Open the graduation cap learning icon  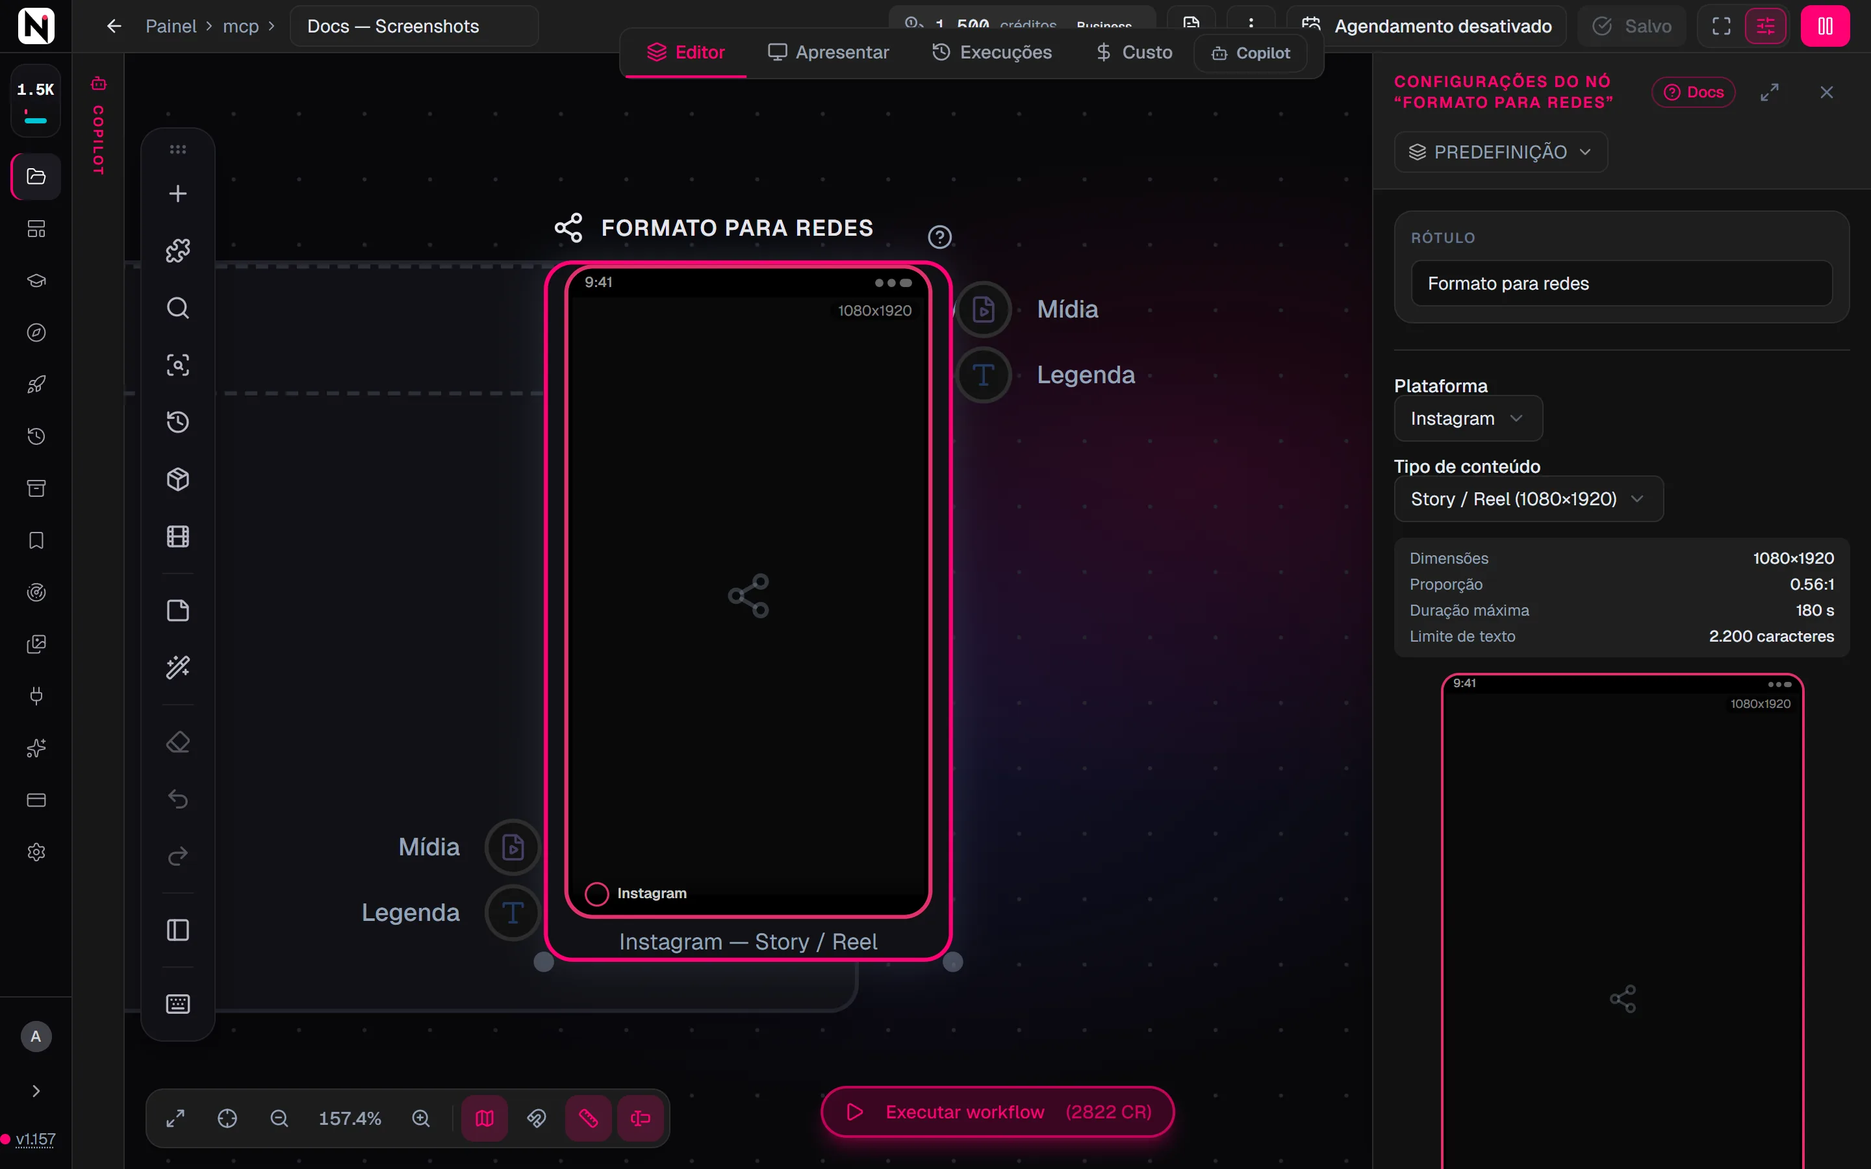point(36,281)
